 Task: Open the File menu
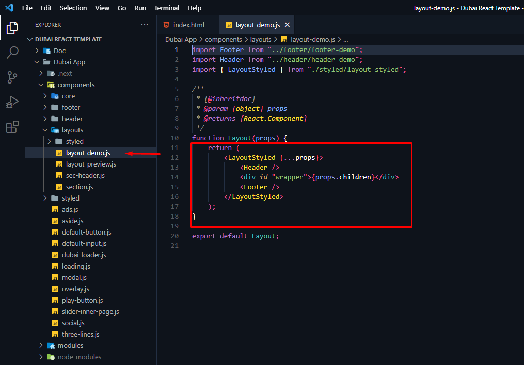pyautogui.click(x=27, y=8)
